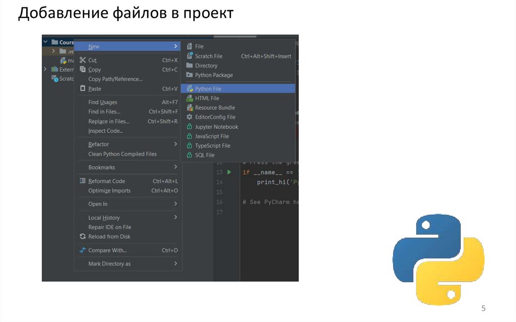This screenshot has width=516, height=322.
Task: Open the Refactor submenu arrow
Action: click(x=175, y=144)
